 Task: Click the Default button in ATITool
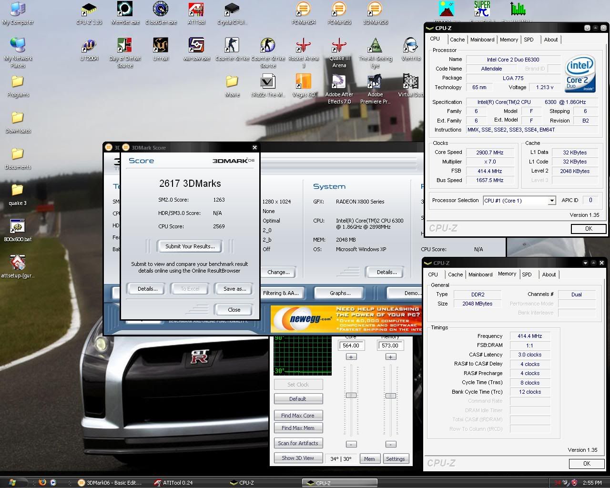(298, 399)
